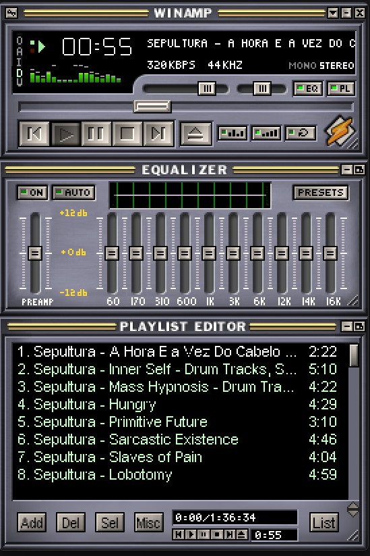The width and height of the screenshot is (370, 556).
Task: Select track 5 Primitive Future
Action: [x=181, y=422]
